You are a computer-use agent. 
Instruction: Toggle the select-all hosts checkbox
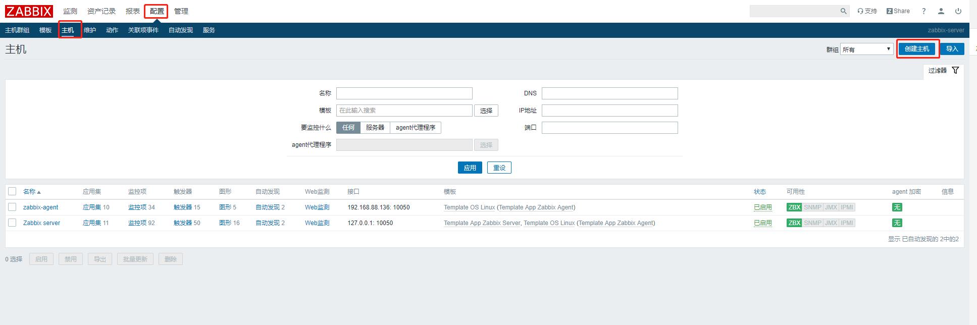point(12,191)
